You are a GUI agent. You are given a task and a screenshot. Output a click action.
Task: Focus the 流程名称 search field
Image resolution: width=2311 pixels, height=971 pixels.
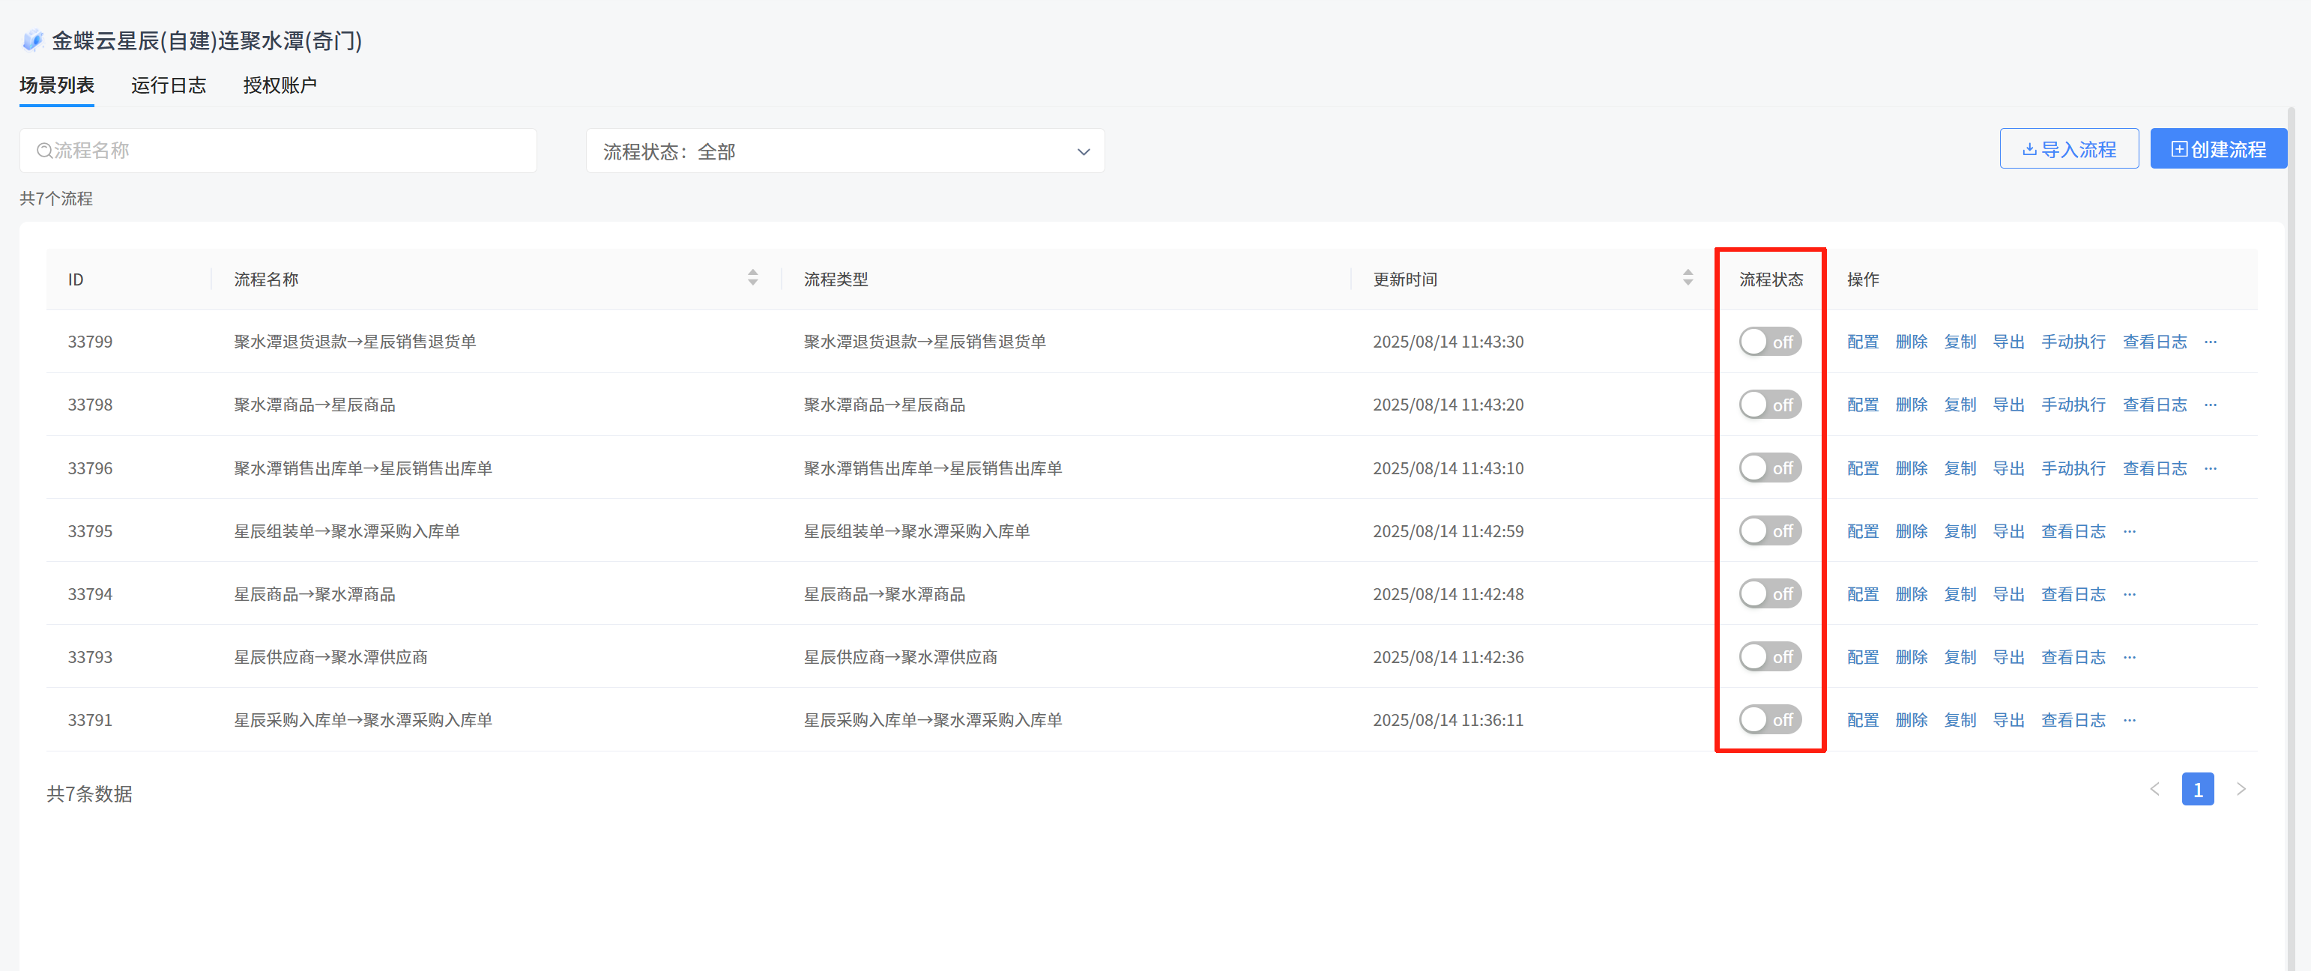click(278, 151)
